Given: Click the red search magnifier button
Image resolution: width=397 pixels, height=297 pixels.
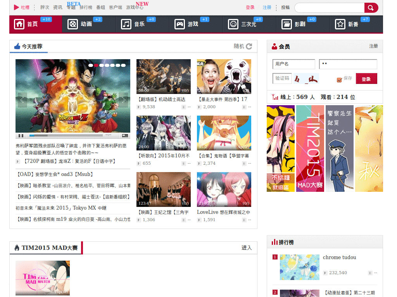Looking at the screenshot, I should tap(371, 8).
